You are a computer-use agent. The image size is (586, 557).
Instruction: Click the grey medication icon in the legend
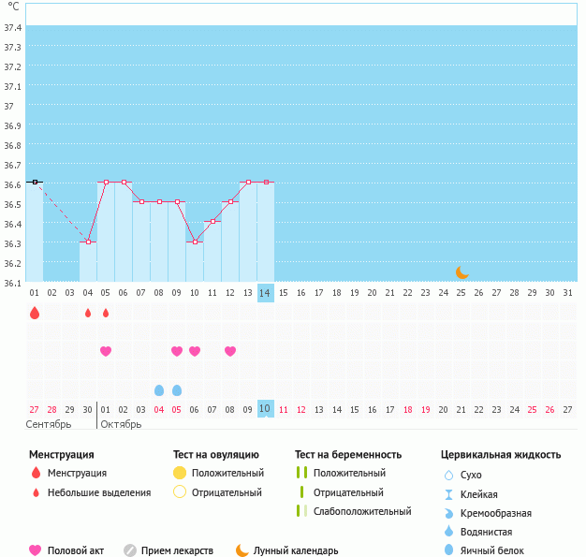pos(130,550)
